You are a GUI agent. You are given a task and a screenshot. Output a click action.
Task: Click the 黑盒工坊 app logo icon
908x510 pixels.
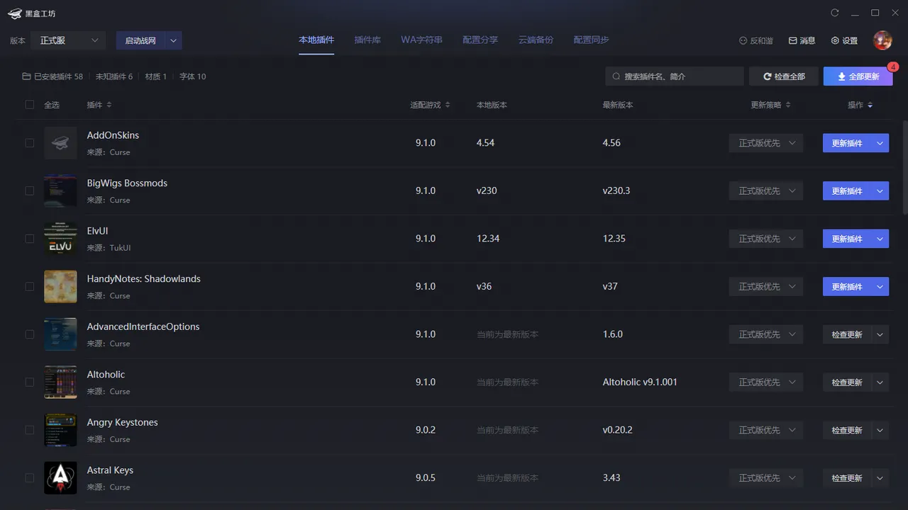click(15, 13)
